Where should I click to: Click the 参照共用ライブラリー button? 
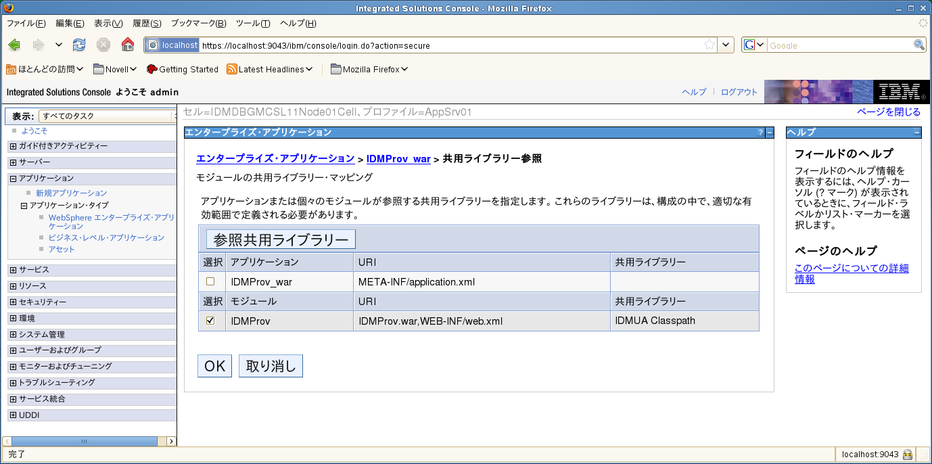tap(281, 239)
